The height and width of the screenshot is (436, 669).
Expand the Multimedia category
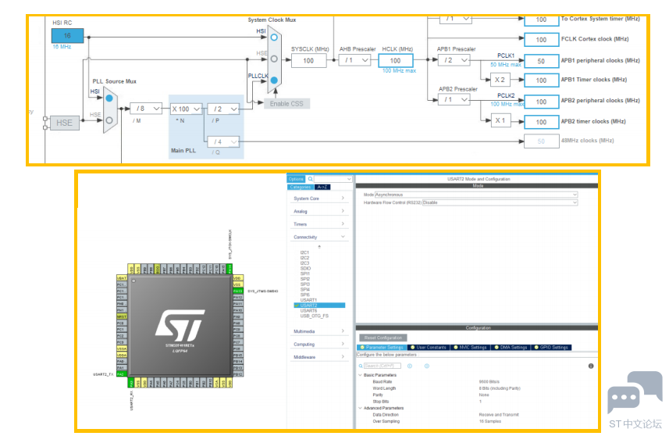[x=318, y=331]
